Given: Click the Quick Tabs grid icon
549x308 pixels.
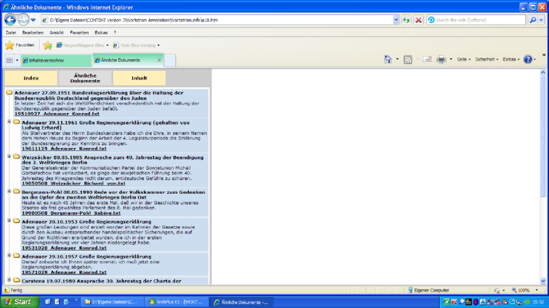Looking at the screenshot, I should tap(9, 60).
